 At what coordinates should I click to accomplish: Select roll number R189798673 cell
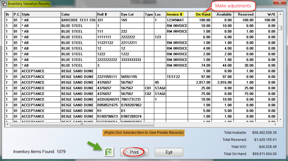[108, 116]
